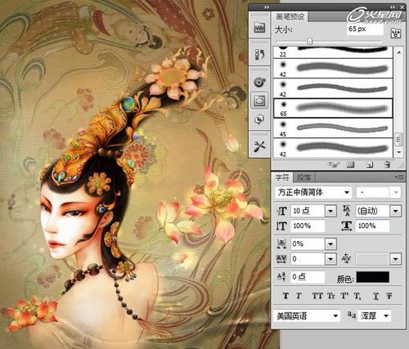409x349 pixels.
Task: Open the 浑厚 anti-alias dropdown
Action: click(386, 316)
